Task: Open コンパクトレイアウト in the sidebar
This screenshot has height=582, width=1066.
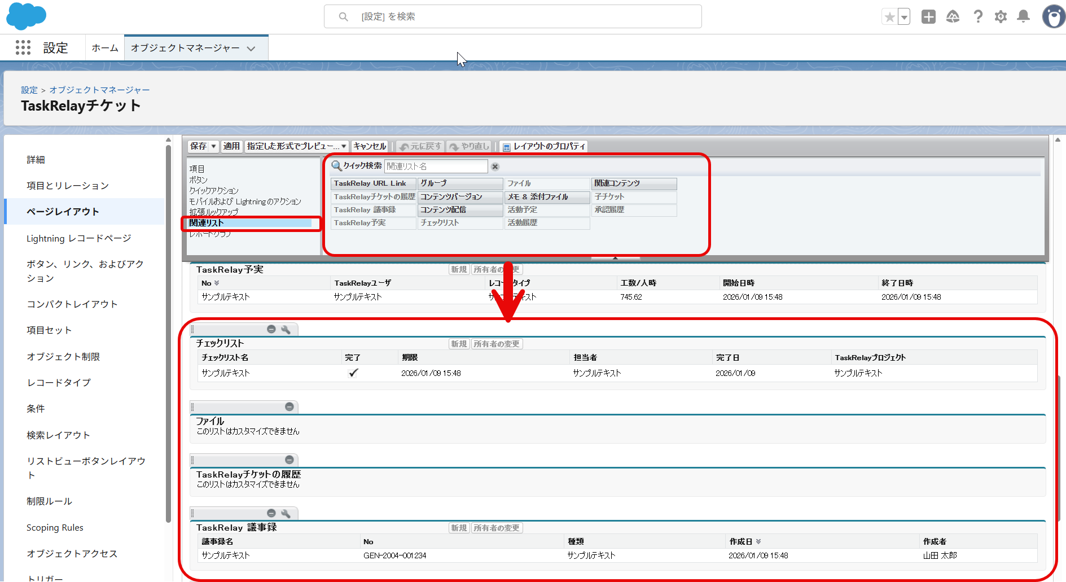Action: [72, 304]
